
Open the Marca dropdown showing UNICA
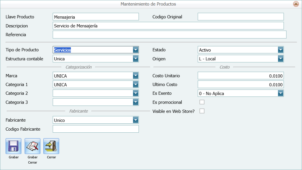136,76
